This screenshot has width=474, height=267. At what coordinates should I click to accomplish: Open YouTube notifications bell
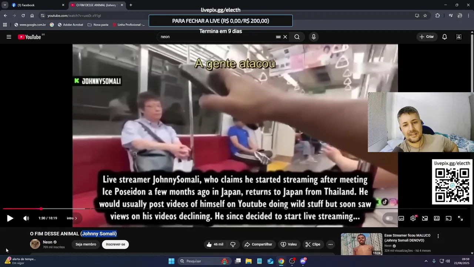(445, 37)
